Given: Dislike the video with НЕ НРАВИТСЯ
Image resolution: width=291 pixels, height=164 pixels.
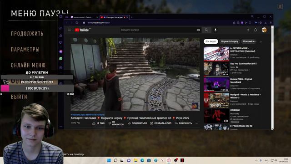Looking at the screenshot, I should pos(116,123).
